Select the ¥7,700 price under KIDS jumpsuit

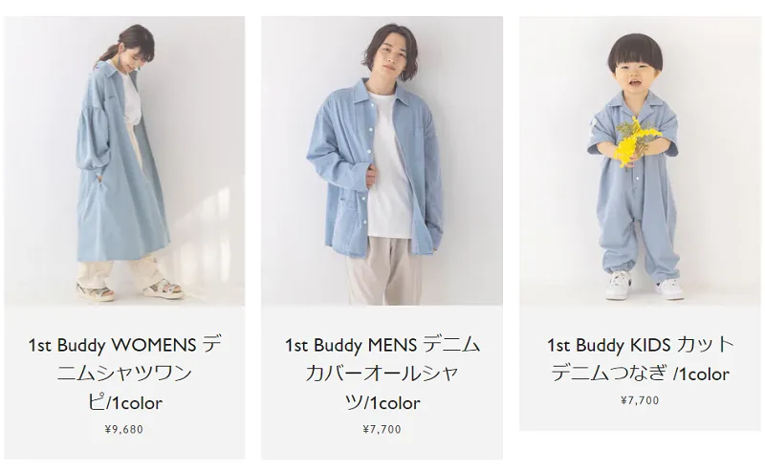tap(640, 400)
